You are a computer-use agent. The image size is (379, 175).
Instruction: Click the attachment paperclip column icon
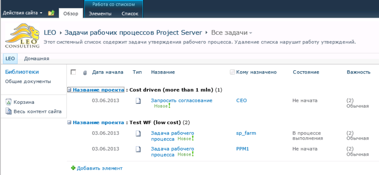[x=85, y=73]
